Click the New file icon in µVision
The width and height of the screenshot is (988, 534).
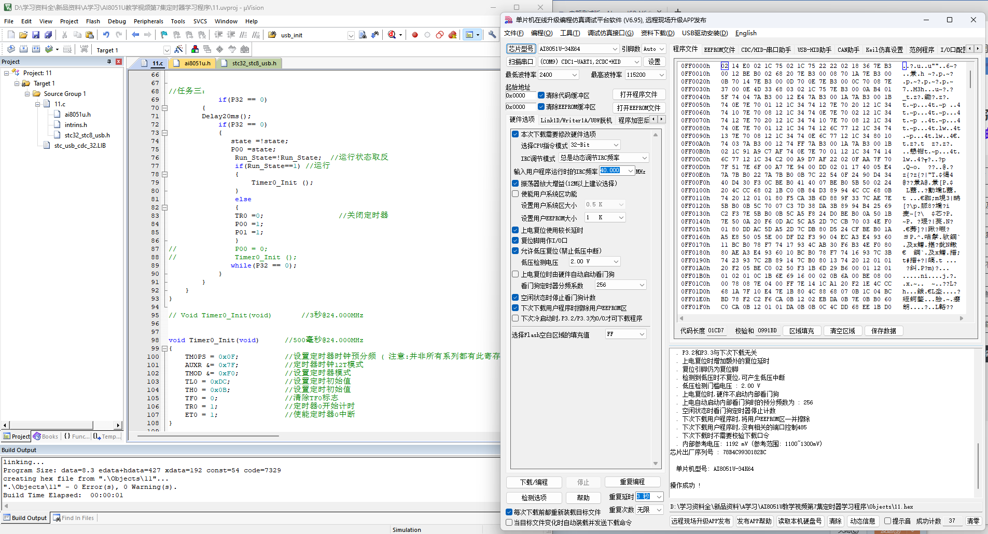(11, 35)
